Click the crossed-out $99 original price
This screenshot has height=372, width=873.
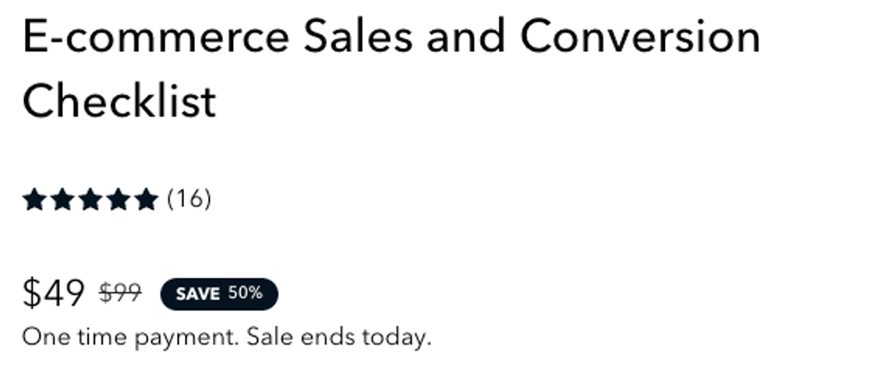(120, 293)
